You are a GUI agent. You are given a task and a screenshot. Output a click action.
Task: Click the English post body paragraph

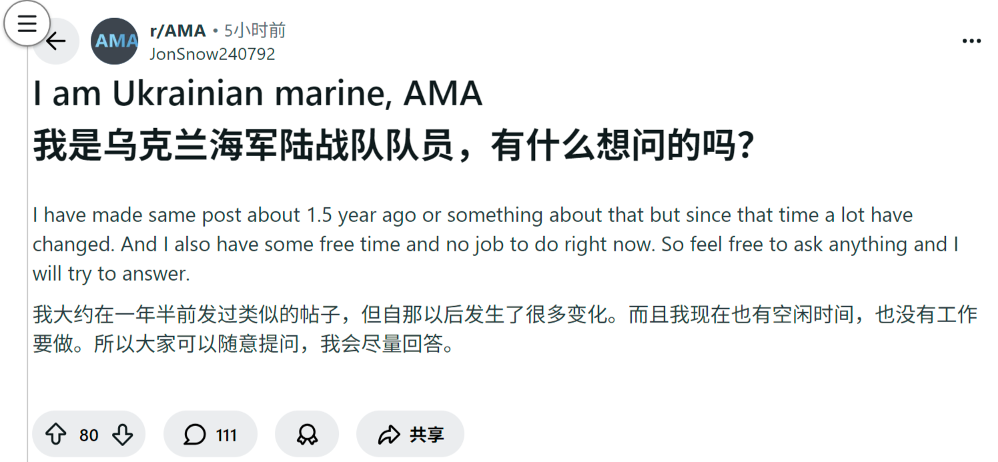[x=495, y=244]
